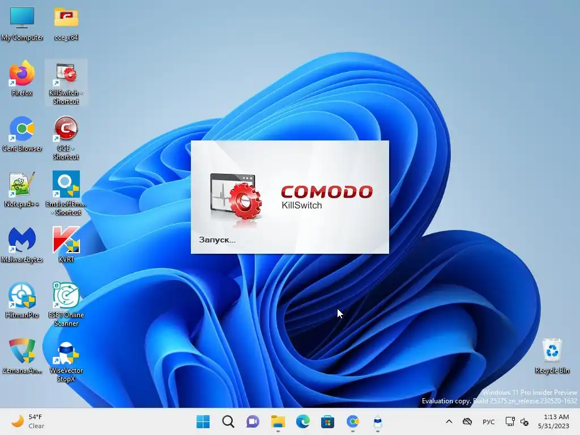Select the CCE - Shortcut desktop icon
The height and width of the screenshot is (435, 580).
[x=66, y=138]
